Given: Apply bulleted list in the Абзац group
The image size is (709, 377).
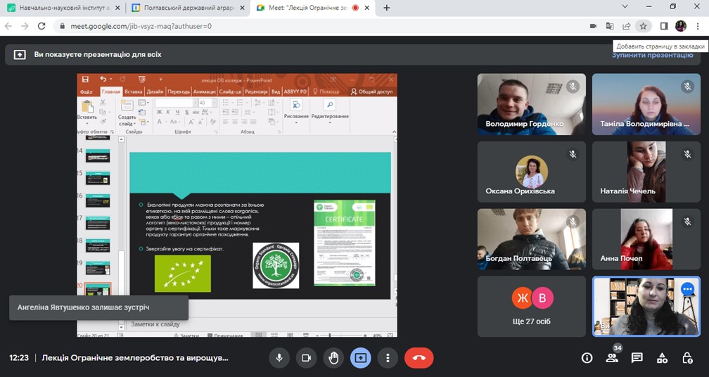Looking at the screenshot, I should click(227, 103).
